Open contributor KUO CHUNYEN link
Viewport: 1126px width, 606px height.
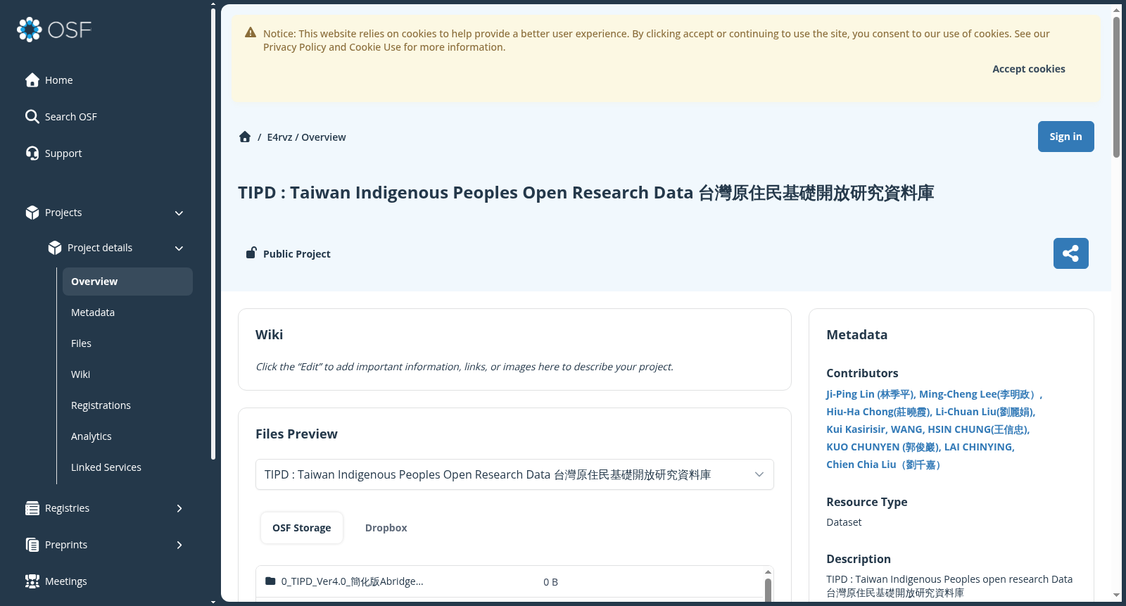coord(883,447)
